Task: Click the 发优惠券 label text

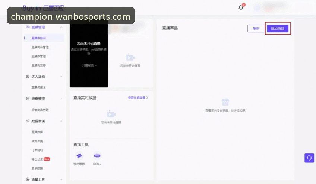Action: click(79, 164)
